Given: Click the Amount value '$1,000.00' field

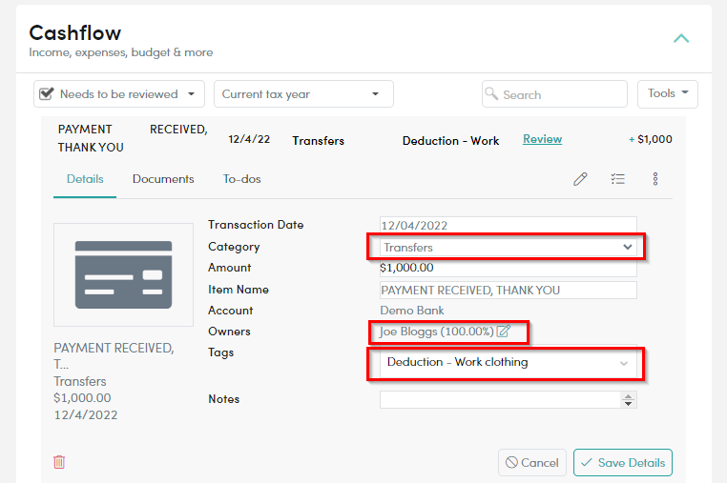Looking at the screenshot, I should (x=509, y=268).
